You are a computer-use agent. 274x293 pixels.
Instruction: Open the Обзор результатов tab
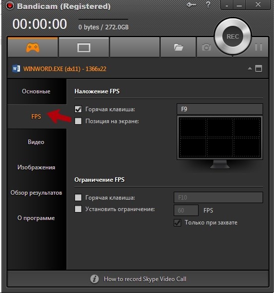coord(36,193)
